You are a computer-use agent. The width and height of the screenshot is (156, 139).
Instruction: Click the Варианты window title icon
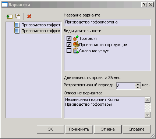pyautogui.click(x=5, y=5)
